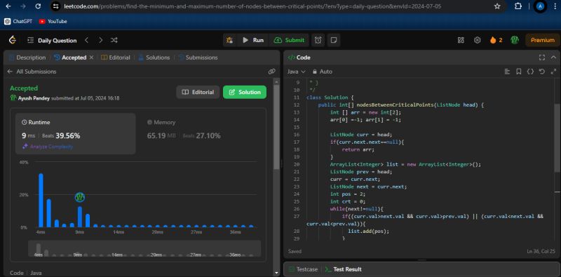Click the tallest 4ms histogram bar
The width and height of the screenshot is (561, 277).
(41, 200)
